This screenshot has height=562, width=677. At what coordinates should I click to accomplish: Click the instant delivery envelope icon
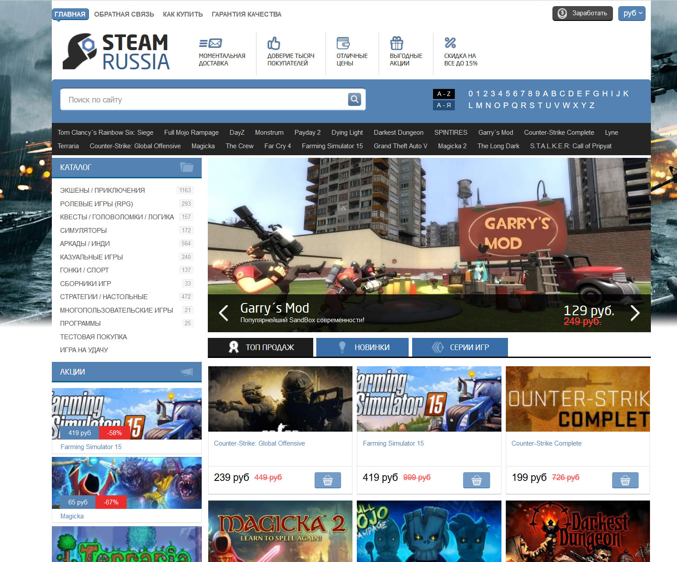point(210,43)
